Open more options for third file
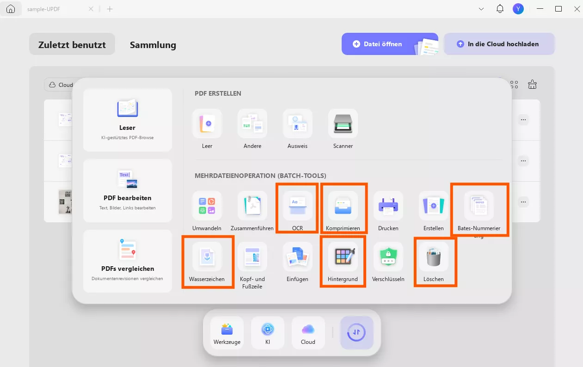 [523, 202]
